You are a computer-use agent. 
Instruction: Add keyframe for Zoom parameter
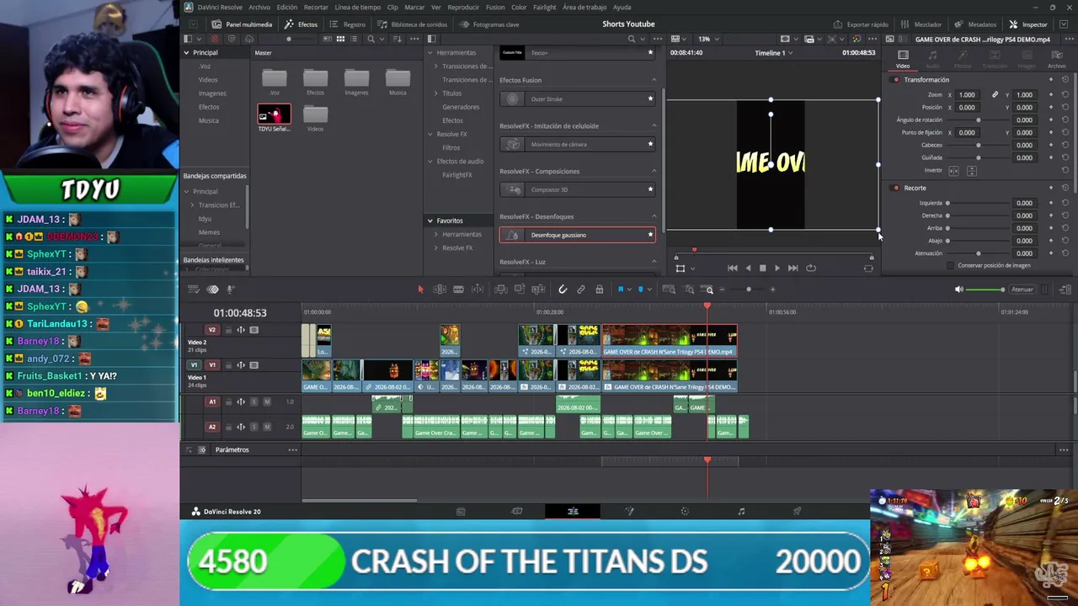(1050, 95)
